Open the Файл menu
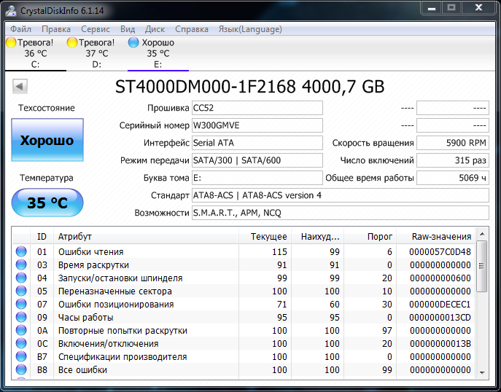 click(21, 29)
